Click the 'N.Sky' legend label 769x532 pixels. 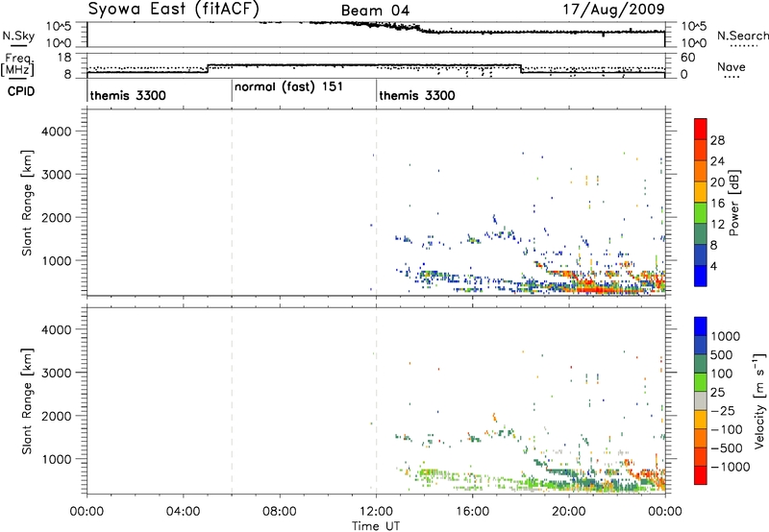point(18,36)
